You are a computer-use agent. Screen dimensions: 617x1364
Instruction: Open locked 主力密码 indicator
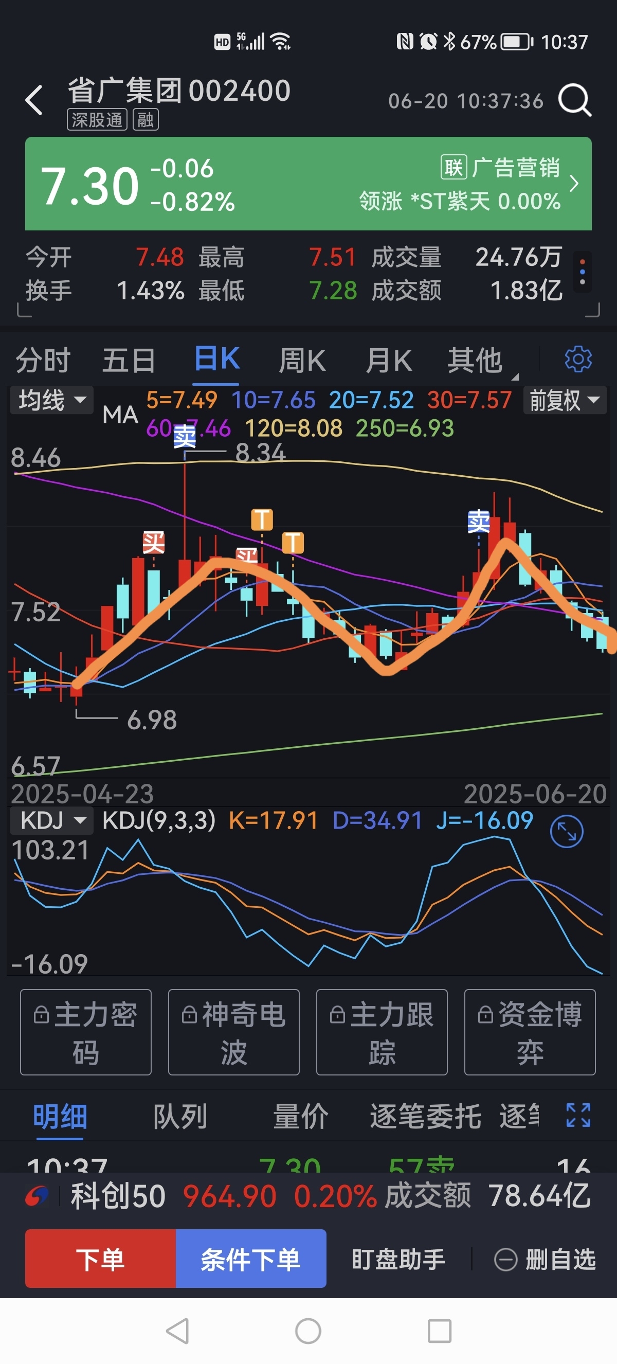(x=86, y=1032)
